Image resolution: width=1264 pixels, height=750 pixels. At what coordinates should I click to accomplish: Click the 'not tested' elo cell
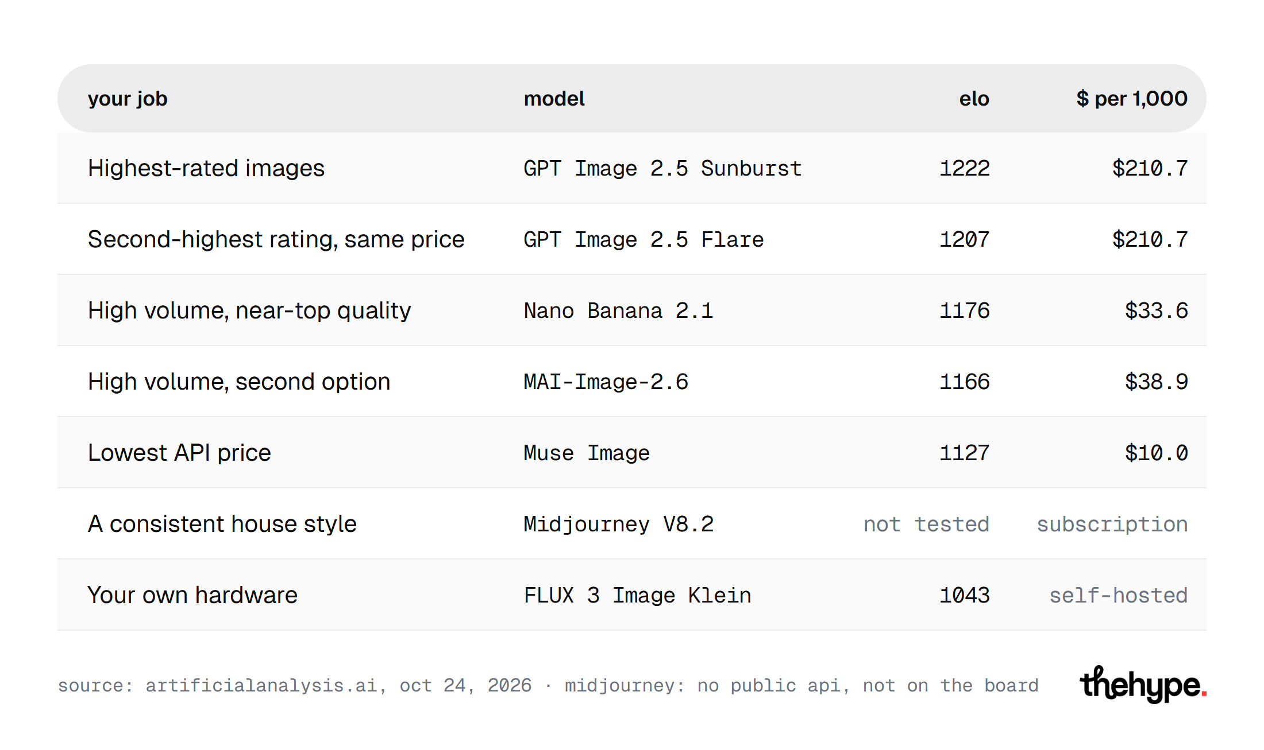(926, 524)
